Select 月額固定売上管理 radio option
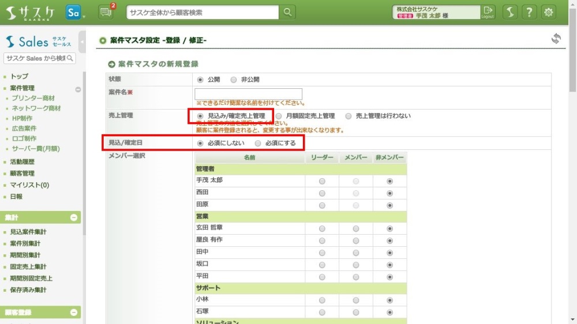577x324 pixels. coord(279,116)
